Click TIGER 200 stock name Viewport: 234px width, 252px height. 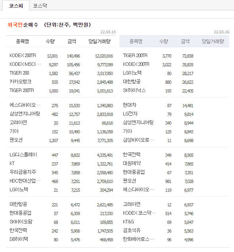[19, 73]
